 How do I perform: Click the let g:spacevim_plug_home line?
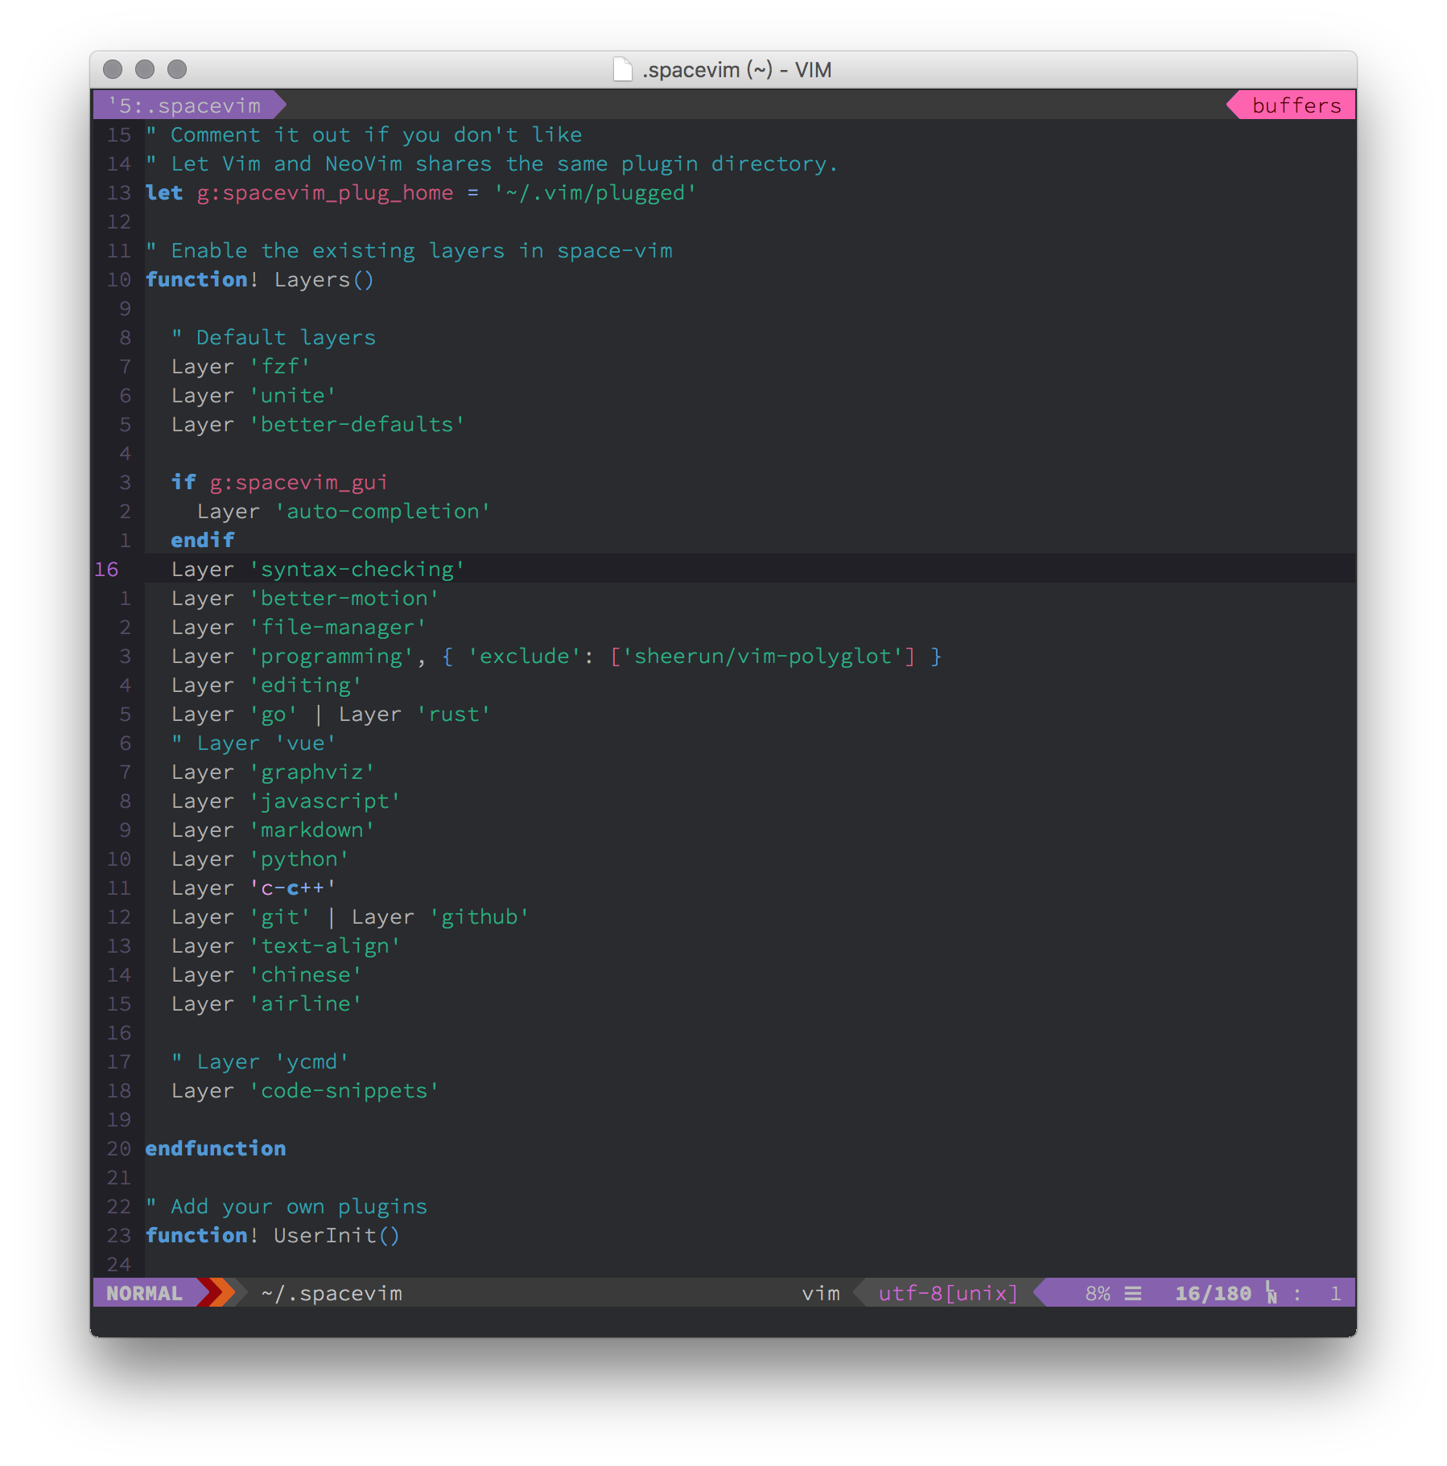tap(421, 192)
